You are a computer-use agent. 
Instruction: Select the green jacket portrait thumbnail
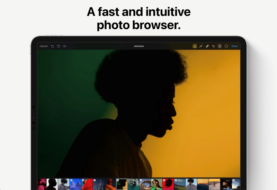[x=157, y=184]
